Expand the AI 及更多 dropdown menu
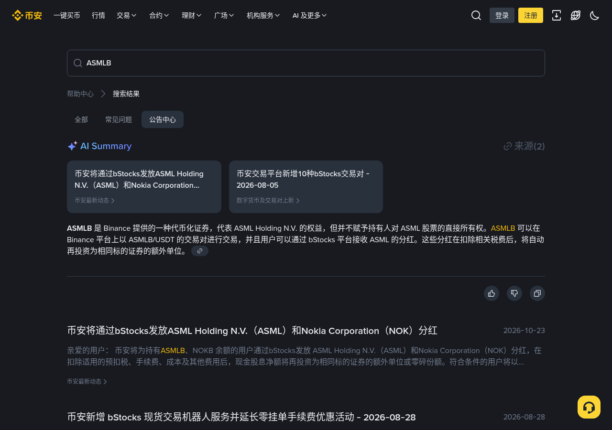 pos(310,15)
